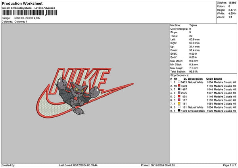
Task: Click the 'EndY:' label
Action: pyautogui.click(x=174, y=57)
